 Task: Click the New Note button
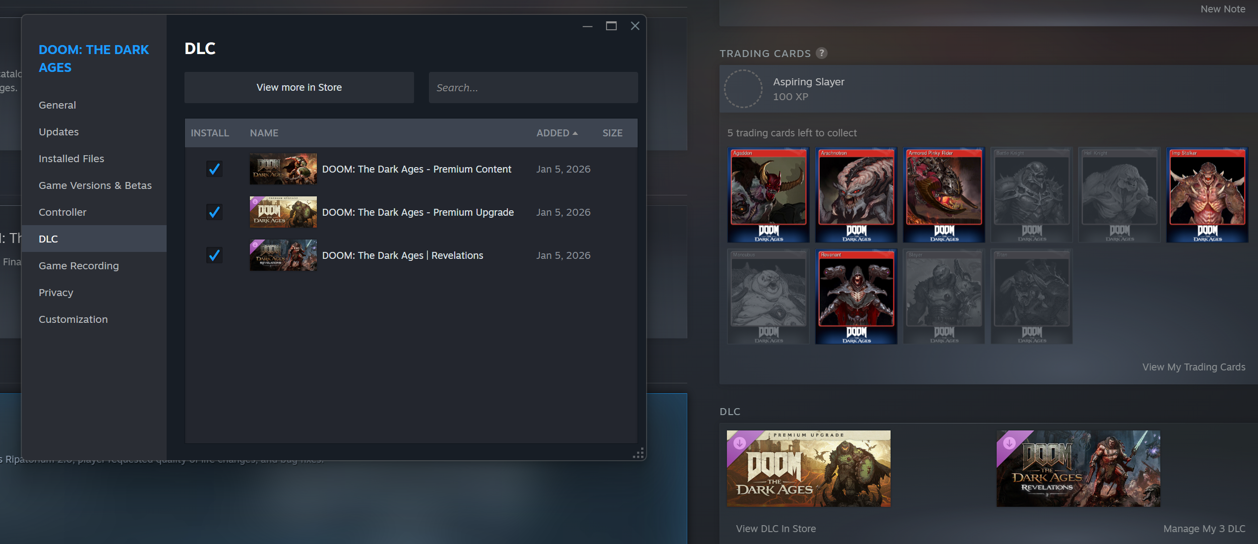pyautogui.click(x=1223, y=9)
